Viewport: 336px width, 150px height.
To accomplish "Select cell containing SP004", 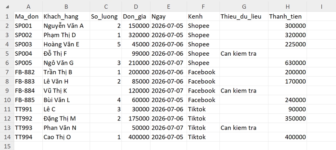I will pos(28,54).
